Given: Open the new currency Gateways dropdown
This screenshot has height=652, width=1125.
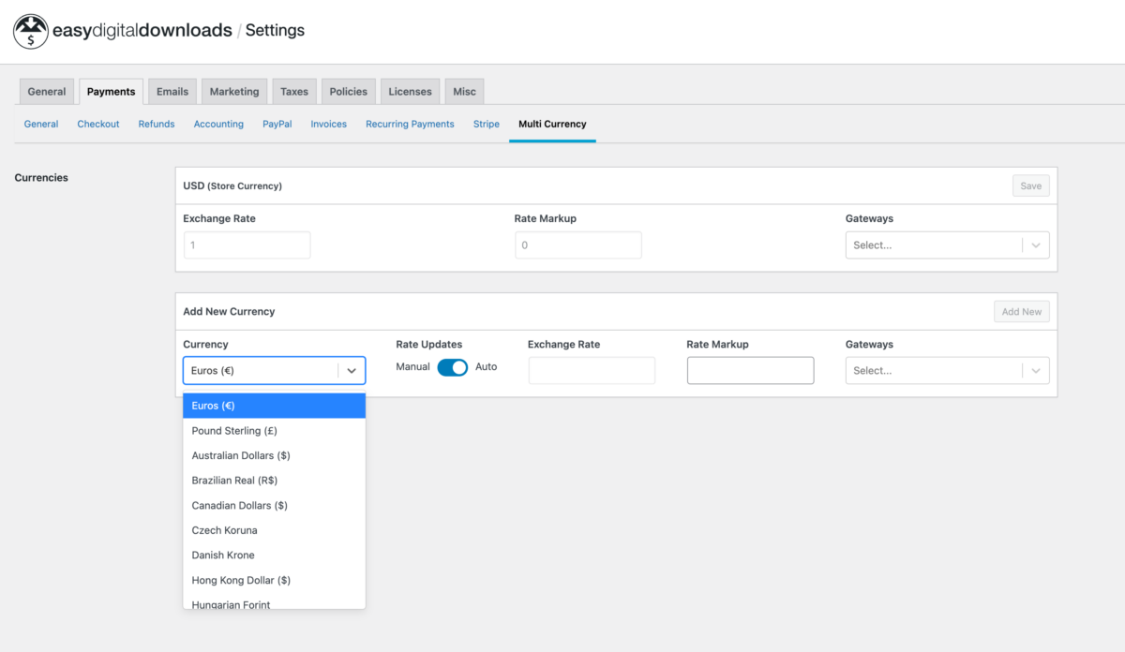Looking at the screenshot, I should pyautogui.click(x=947, y=371).
